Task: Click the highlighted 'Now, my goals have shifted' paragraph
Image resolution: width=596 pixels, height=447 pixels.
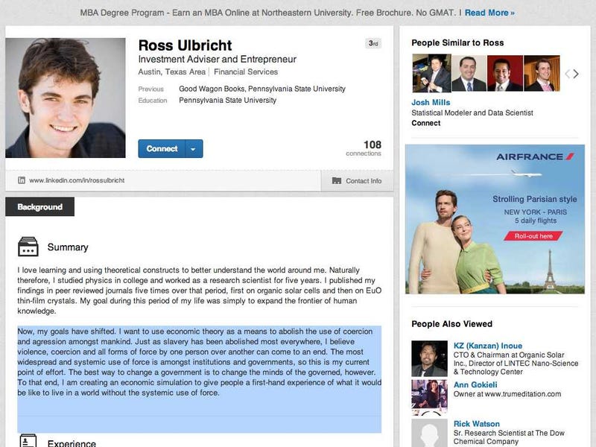Action: (x=199, y=362)
